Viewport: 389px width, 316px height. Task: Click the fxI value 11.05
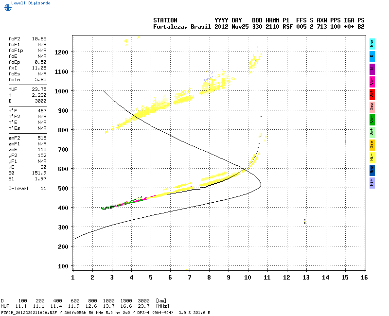(39, 68)
